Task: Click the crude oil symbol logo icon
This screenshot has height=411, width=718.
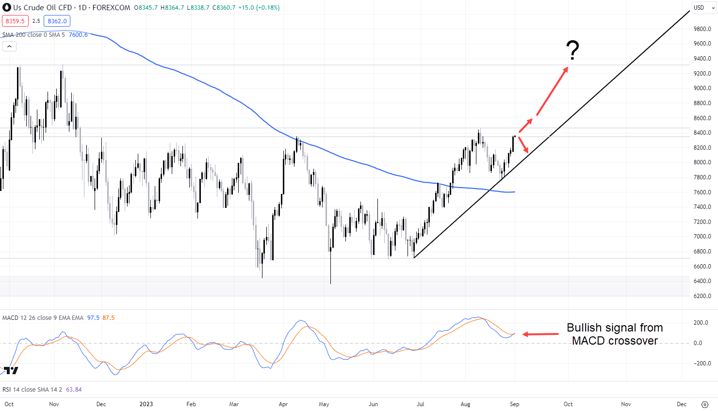Action: [7, 8]
